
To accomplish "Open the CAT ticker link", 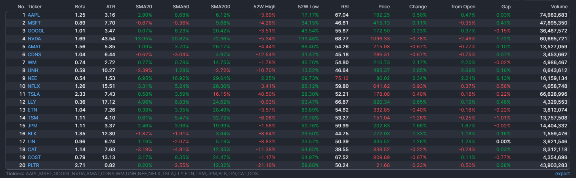I will 32,149.
